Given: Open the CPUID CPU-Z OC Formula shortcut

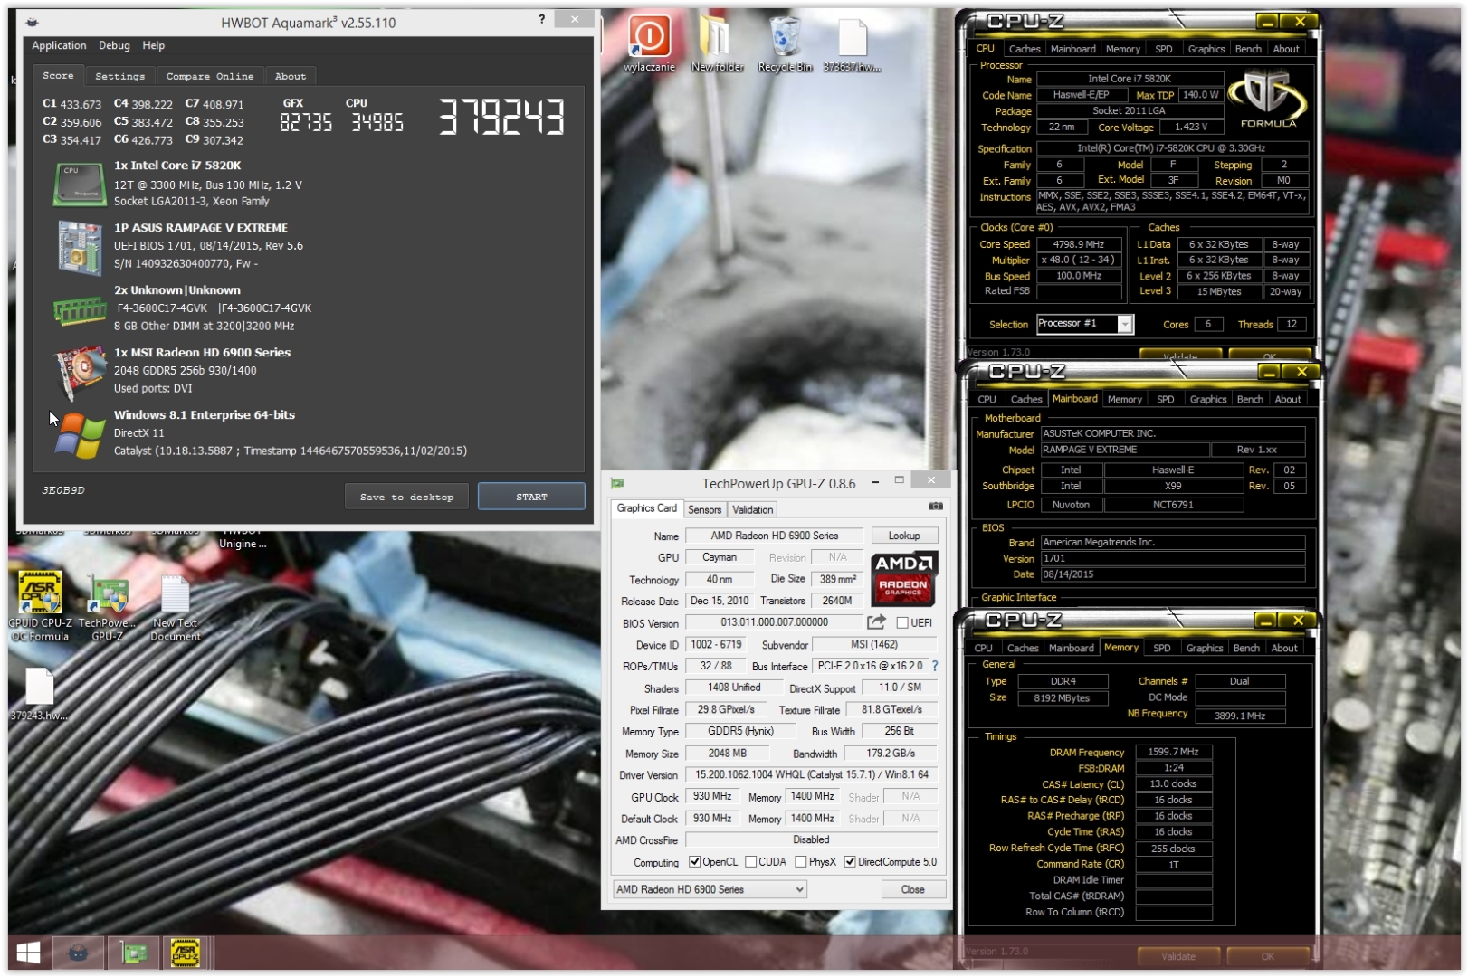Looking at the screenshot, I should click(x=40, y=593).
